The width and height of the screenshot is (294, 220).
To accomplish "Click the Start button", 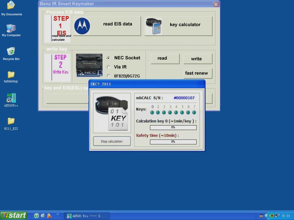I will (14, 215).
